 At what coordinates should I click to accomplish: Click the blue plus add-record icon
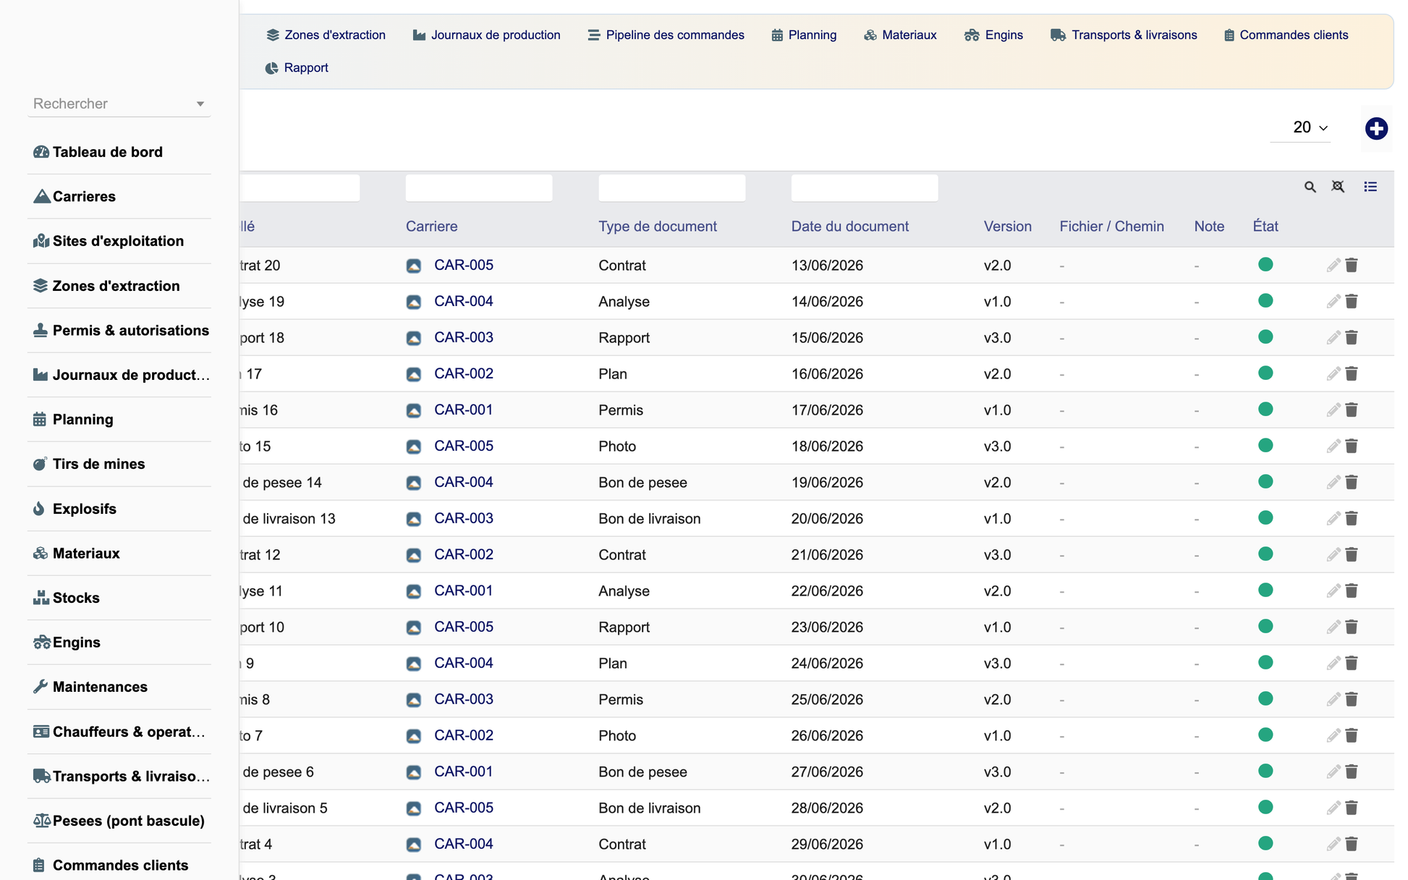pyautogui.click(x=1376, y=129)
